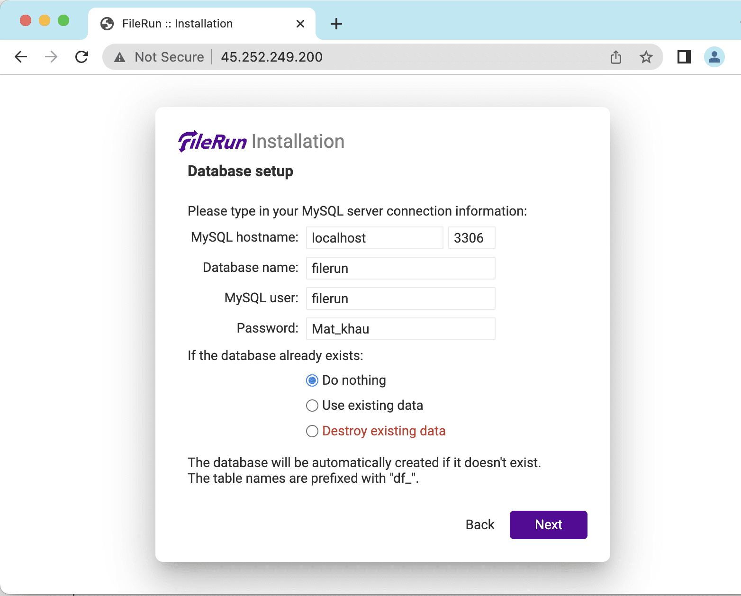Screen dimensions: 741x596
Task: Close the FileRun Installation tab
Action: [x=300, y=24]
